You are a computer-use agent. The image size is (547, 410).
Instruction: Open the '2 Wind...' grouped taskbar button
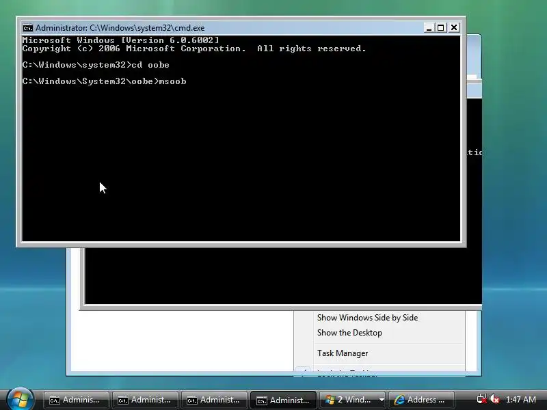348,400
